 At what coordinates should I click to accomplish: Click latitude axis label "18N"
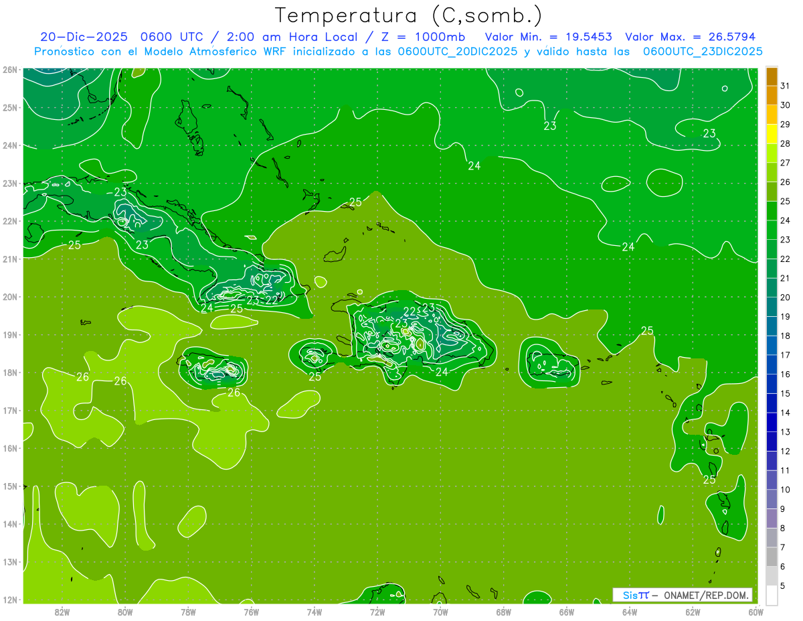tap(9, 372)
